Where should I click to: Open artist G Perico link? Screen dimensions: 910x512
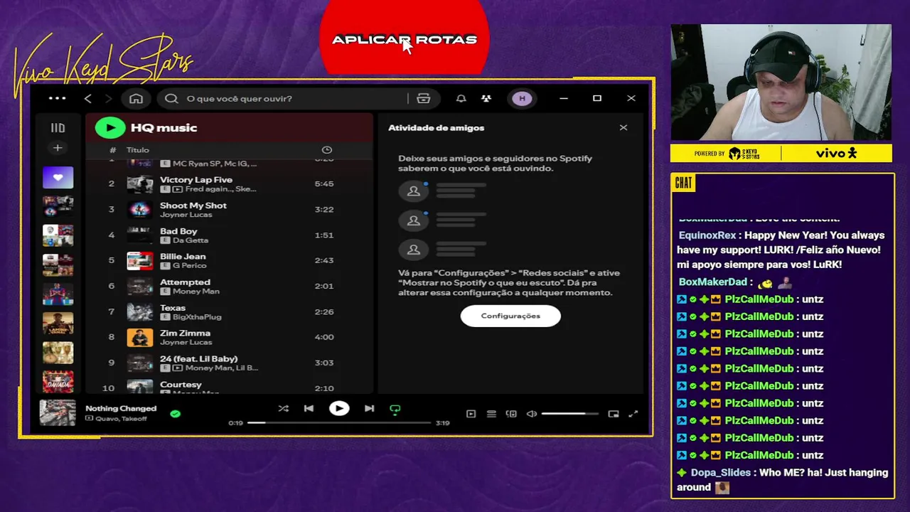pyautogui.click(x=190, y=266)
